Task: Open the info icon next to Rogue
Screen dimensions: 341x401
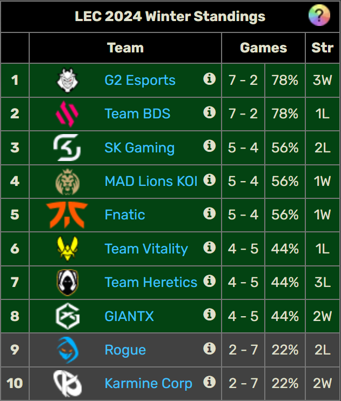Action: (209, 349)
